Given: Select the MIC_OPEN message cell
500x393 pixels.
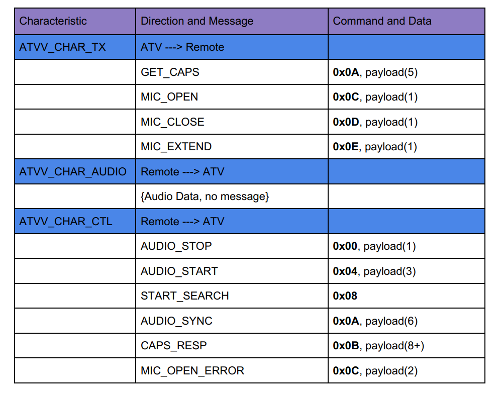Looking at the screenshot, I should click(x=232, y=97).
